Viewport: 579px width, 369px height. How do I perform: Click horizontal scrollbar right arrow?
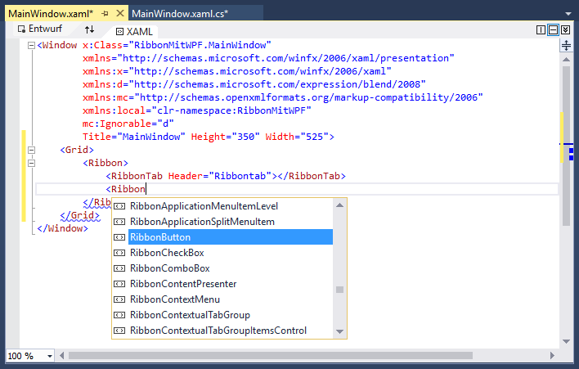point(552,355)
